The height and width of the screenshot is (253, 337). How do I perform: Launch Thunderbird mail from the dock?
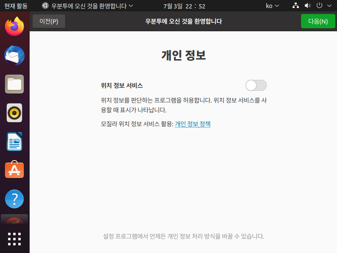[14, 55]
